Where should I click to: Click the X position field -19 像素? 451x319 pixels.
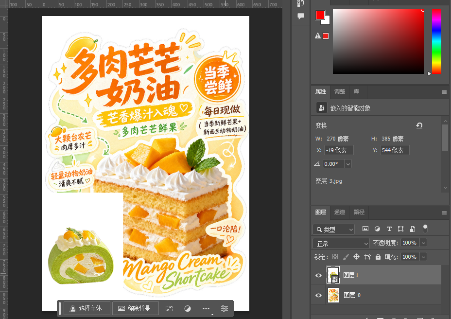[339, 150]
